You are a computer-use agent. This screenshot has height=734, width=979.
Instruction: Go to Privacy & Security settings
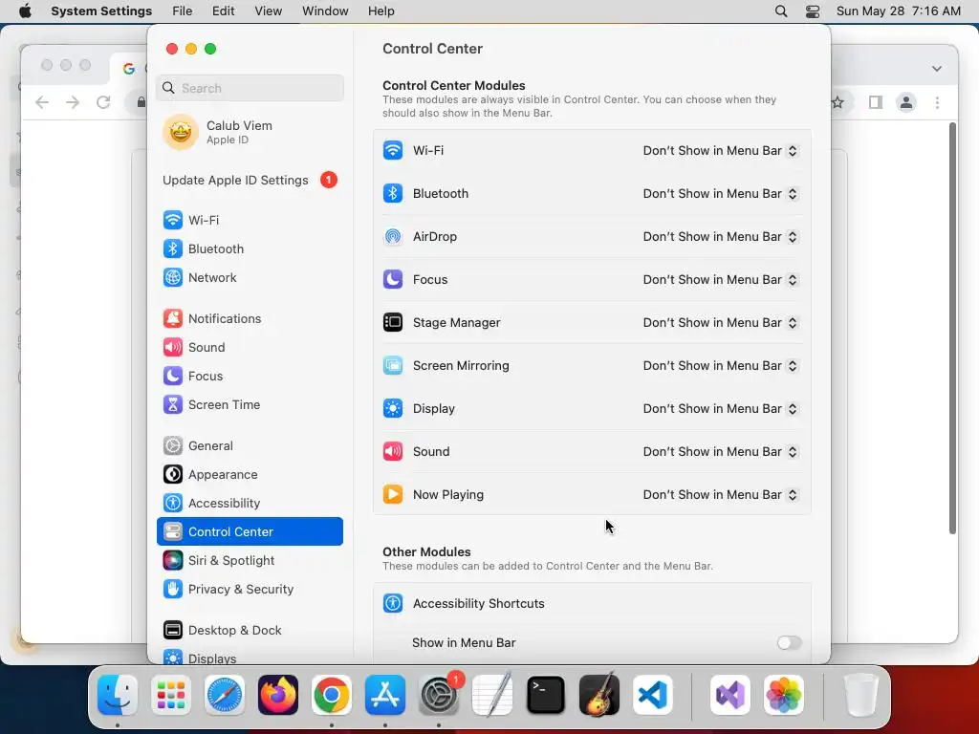click(250, 590)
